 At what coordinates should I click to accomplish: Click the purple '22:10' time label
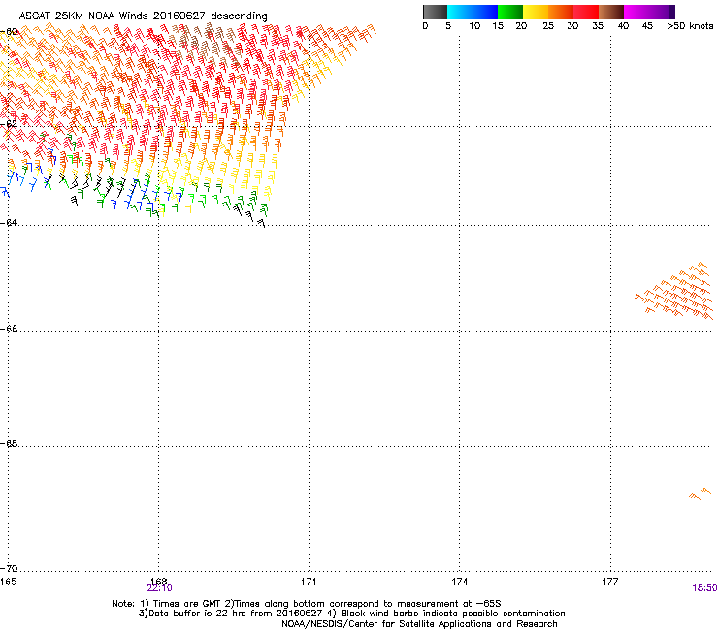159,588
